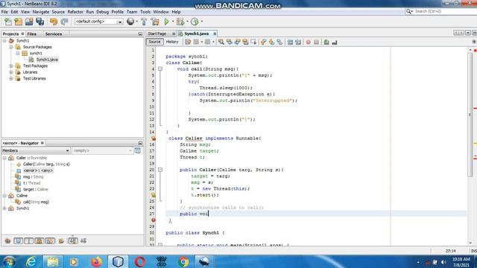
Task: Click Find Previous Occurrence editor icon
Action: 229,42
